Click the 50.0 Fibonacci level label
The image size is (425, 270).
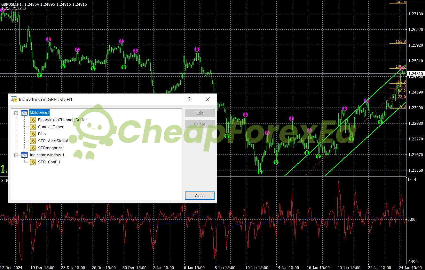click(x=402, y=86)
